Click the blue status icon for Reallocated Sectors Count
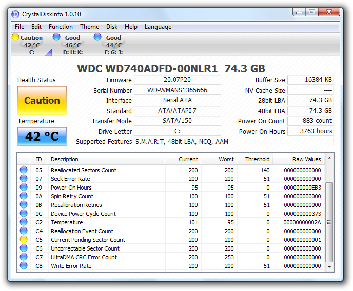The height and width of the screenshot is (291, 353). click(24, 170)
